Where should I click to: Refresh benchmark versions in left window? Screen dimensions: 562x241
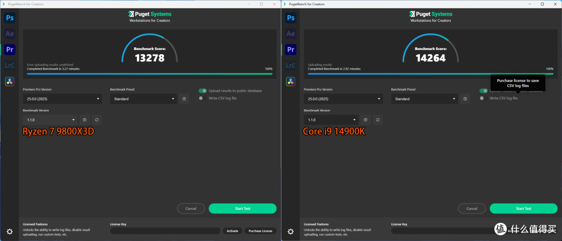click(97, 120)
